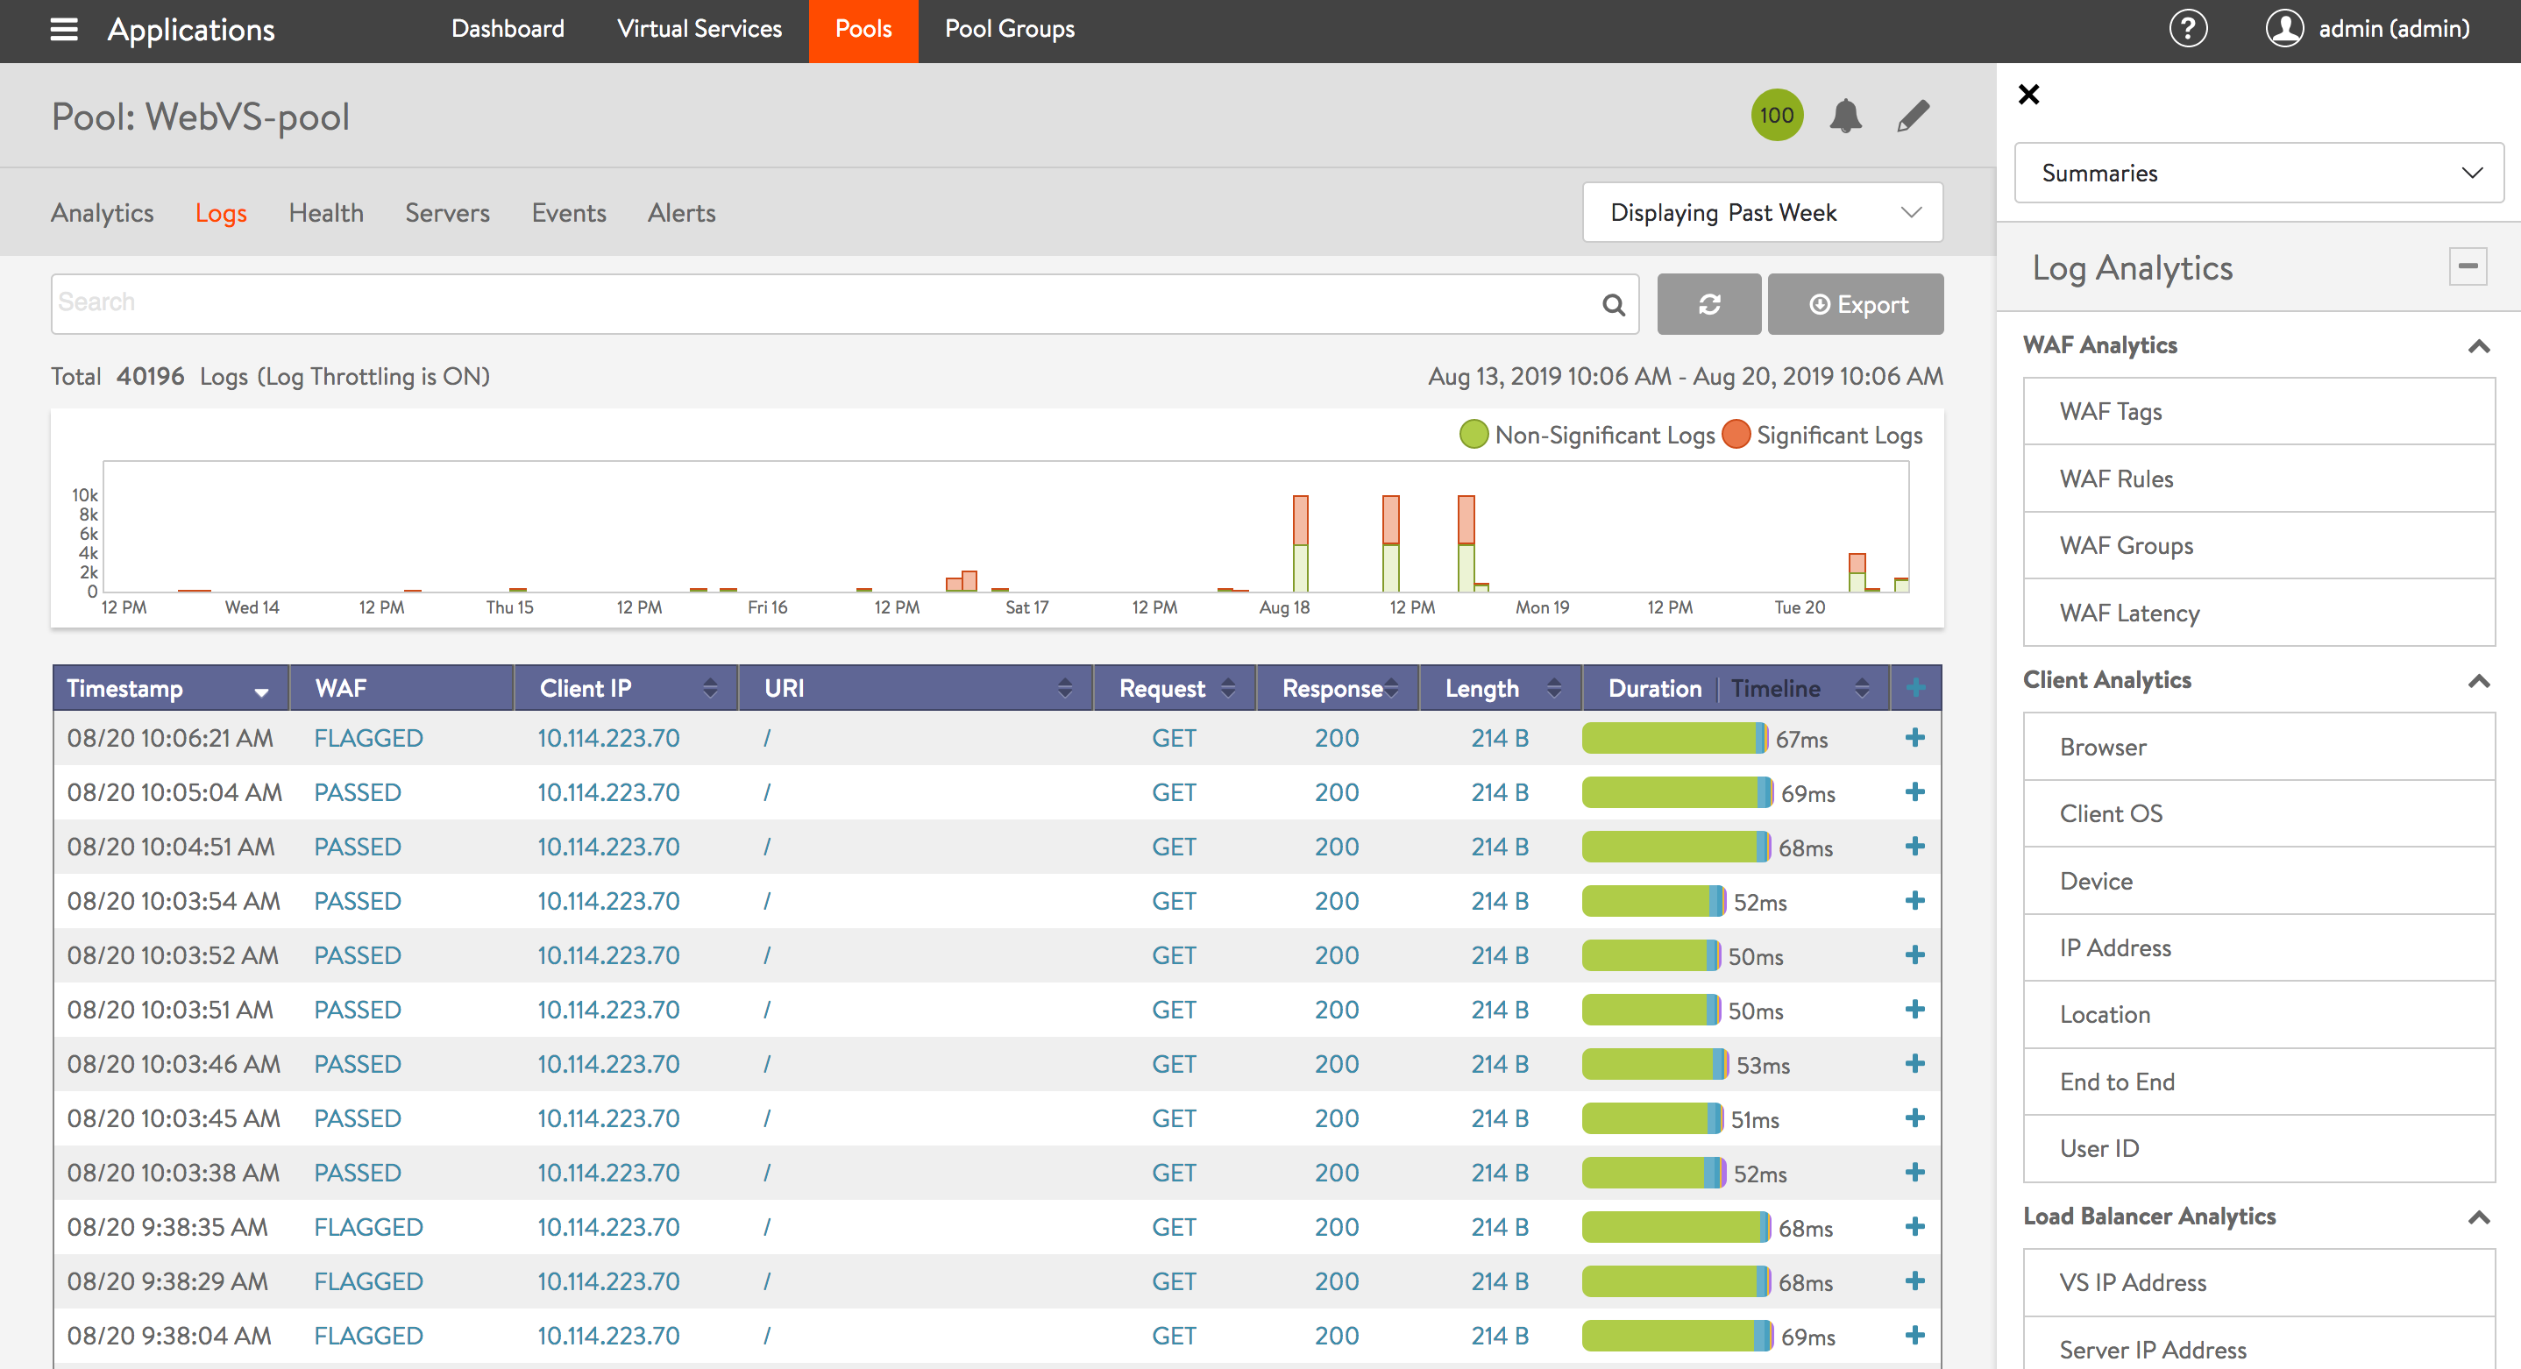Viewport: 2521px width, 1369px height.
Task: Collapse the WAF Analytics section
Action: pos(2478,345)
